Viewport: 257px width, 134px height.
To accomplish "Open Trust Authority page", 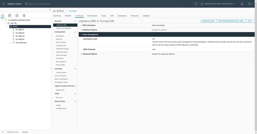I will (60, 76).
